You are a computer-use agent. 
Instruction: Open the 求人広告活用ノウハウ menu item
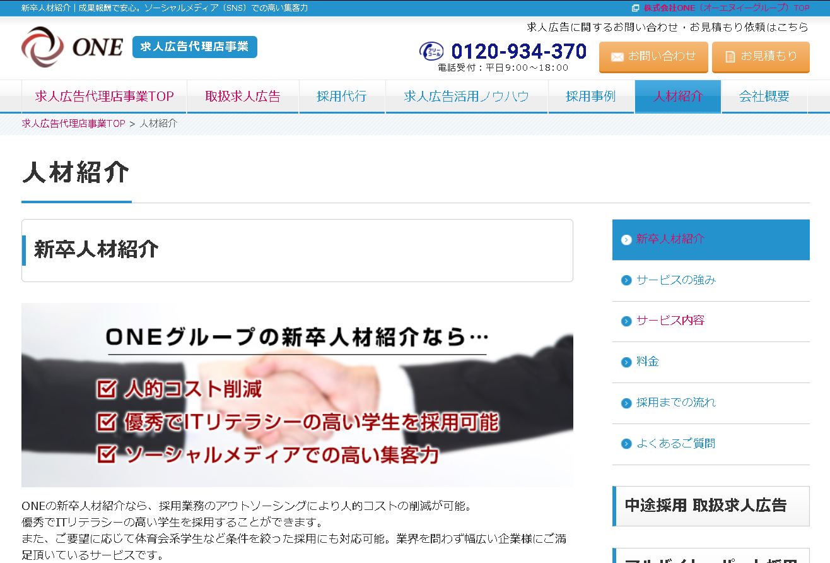[x=466, y=97]
